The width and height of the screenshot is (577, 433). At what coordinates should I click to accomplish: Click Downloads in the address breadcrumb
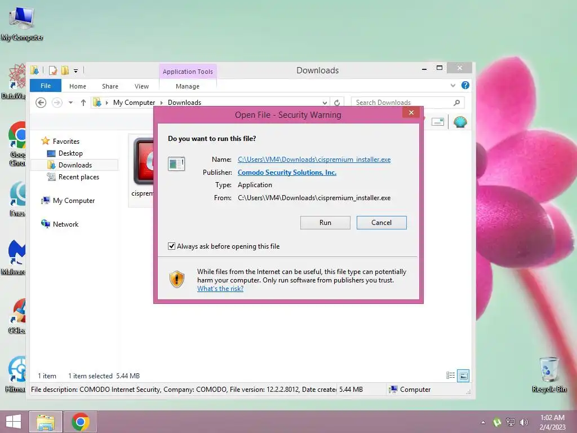[184, 103]
